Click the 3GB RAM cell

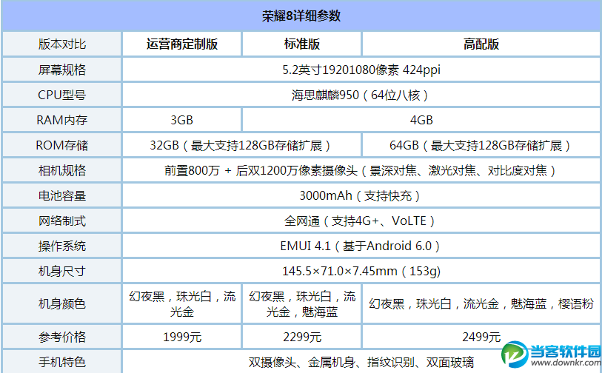(181, 120)
